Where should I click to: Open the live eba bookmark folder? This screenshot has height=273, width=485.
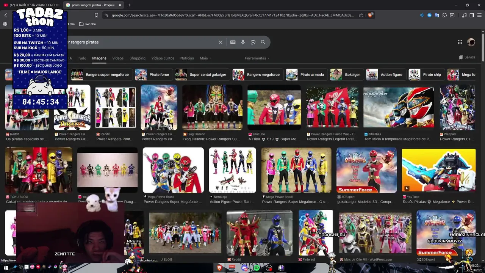tap(87, 24)
